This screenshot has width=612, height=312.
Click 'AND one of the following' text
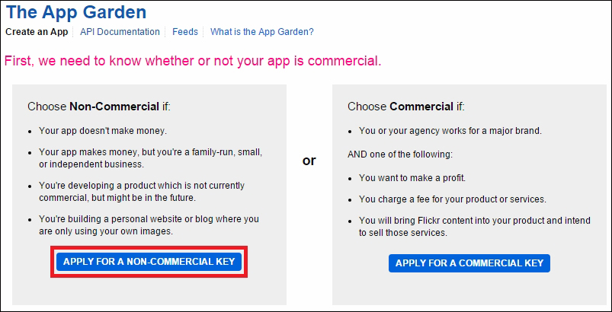click(400, 155)
